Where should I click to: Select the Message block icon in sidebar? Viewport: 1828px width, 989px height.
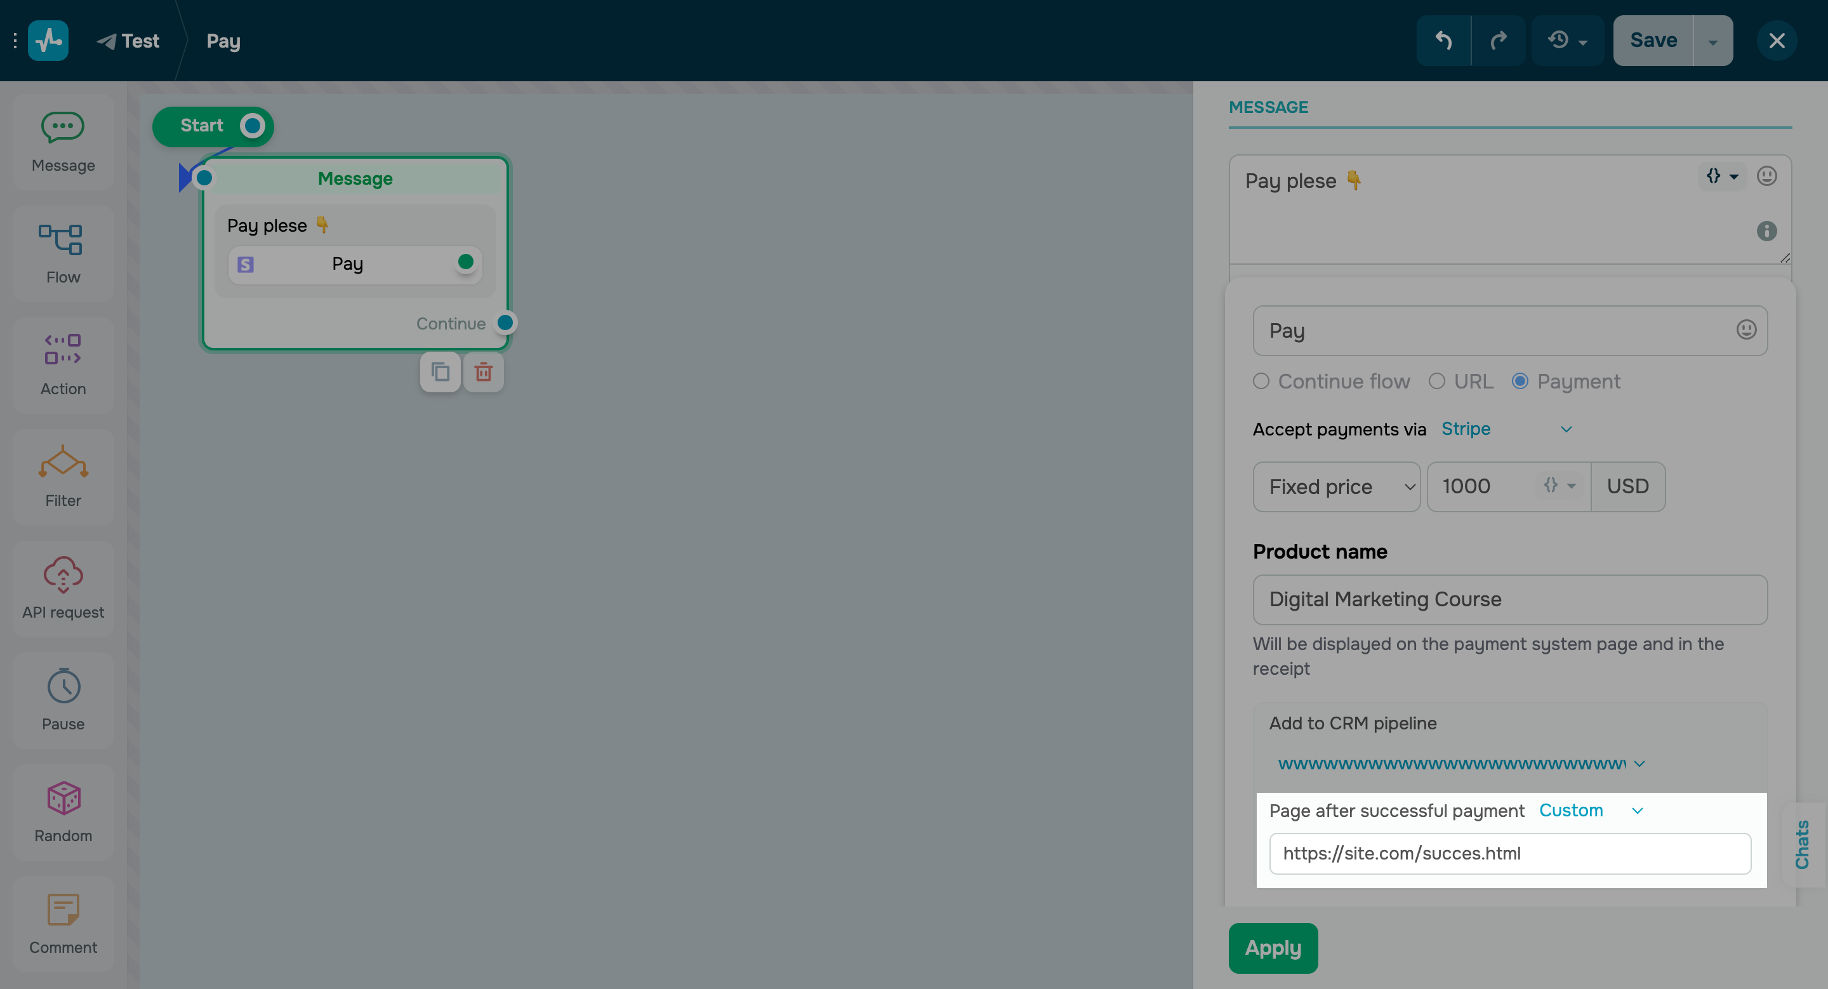tap(62, 128)
